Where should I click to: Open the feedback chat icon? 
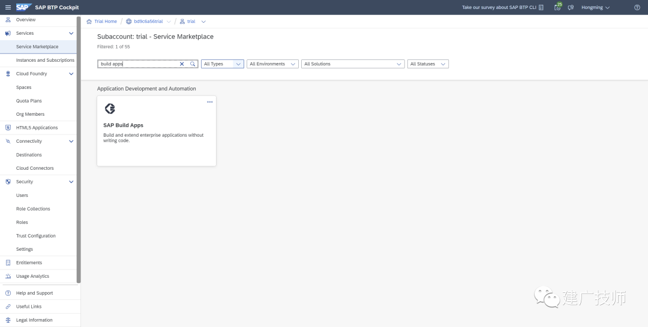click(x=571, y=7)
